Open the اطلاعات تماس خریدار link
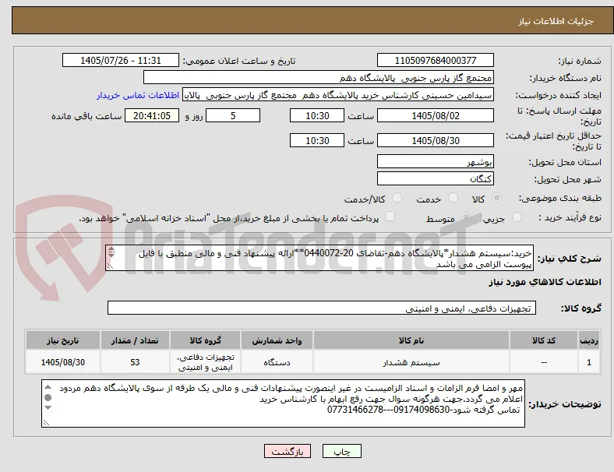Screen dimensions: 614x472 138,95
